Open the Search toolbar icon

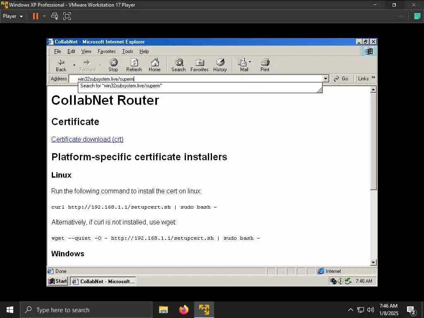pos(178,65)
